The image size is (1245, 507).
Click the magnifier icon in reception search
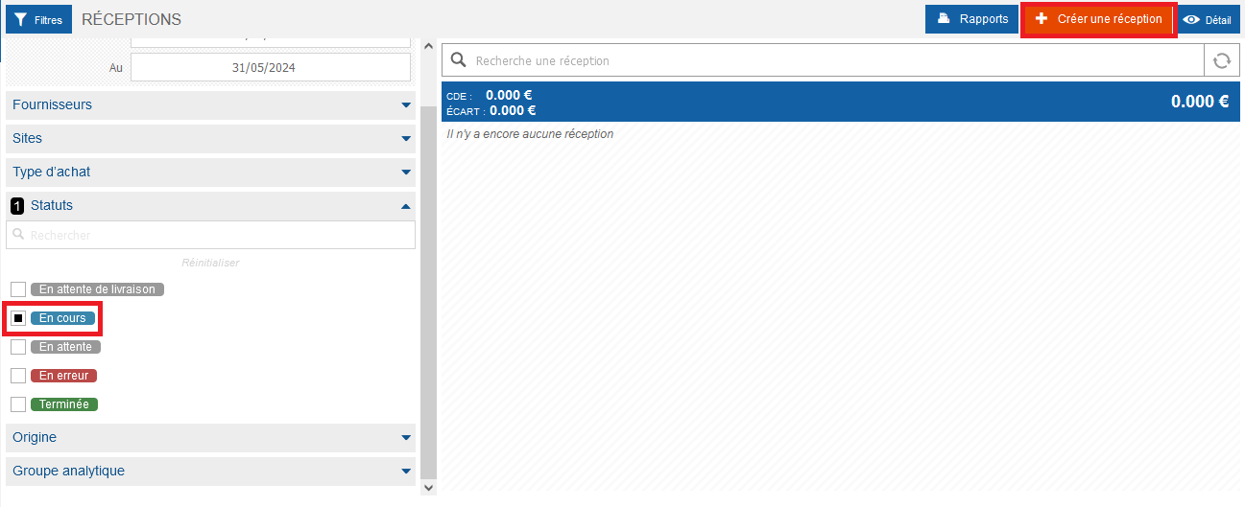click(x=459, y=60)
